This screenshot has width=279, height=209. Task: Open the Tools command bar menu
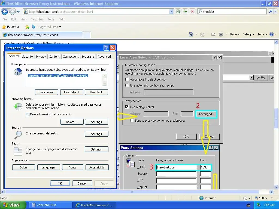(x=262, y=34)
